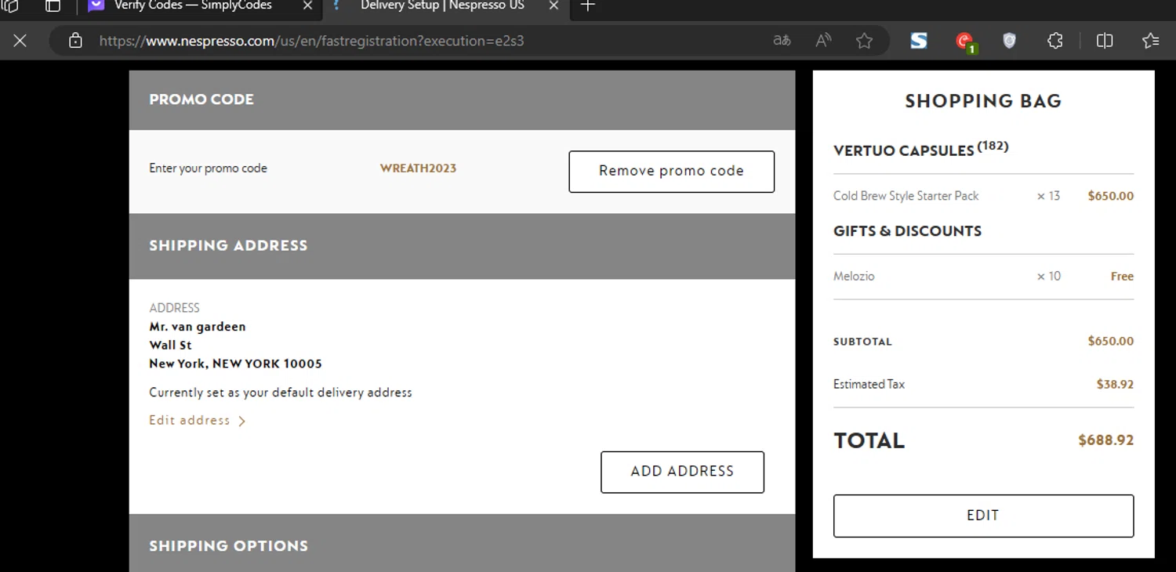Switch to the Verify Codes — SimplyCodes tab

[x=192, y=6]
